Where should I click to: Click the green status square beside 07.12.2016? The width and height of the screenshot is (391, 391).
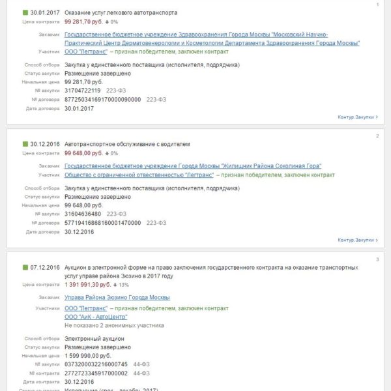[25, 267]
